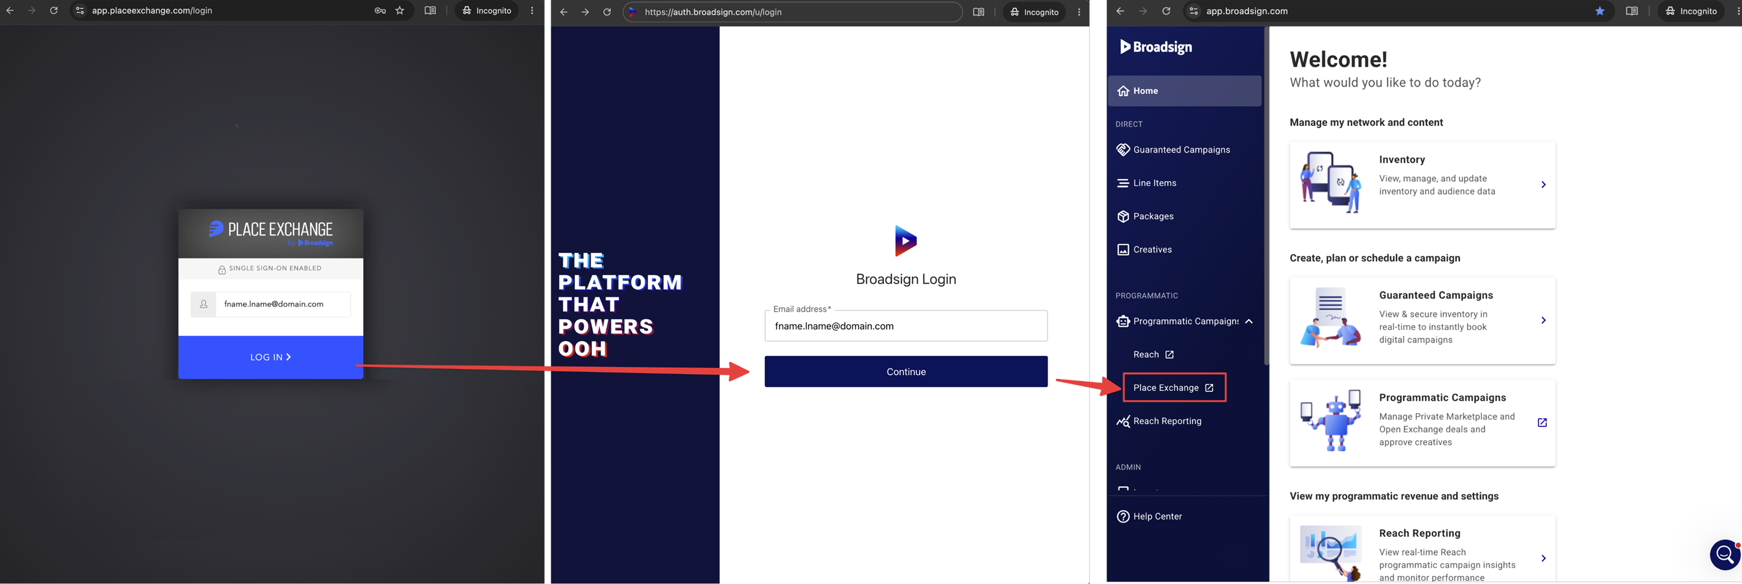This screenshot has width=1742, height=584.
Task: Click "Create, plan or schedule a campaign" heading
Action: click(1375, 258)
